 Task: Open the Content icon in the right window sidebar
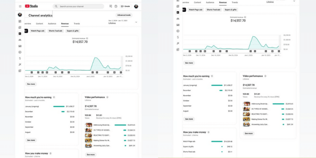point(178,6)
